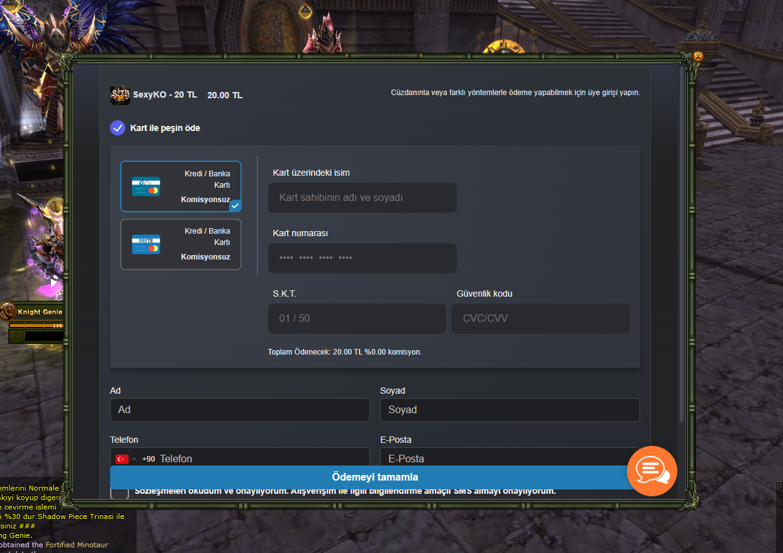Open the Turkey flag country code dropdown

tap(126, 459)
